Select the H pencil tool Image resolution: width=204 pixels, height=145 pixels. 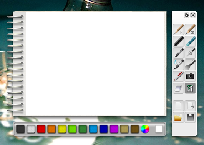(x=178, y=29)
